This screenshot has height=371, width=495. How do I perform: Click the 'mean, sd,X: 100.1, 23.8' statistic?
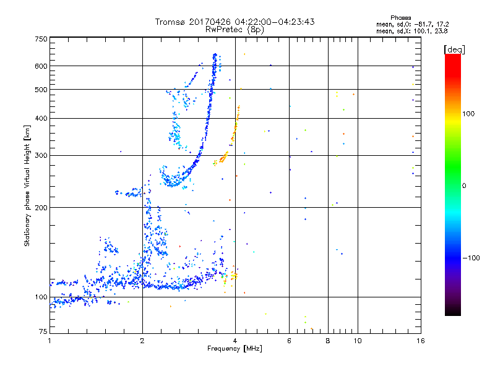[411, 31]
